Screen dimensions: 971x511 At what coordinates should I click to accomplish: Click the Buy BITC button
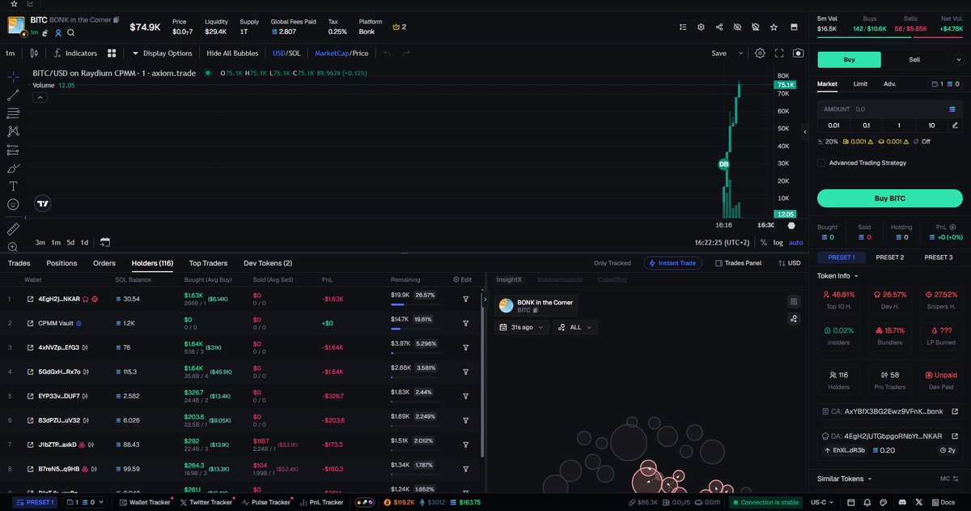click(890, 198)
